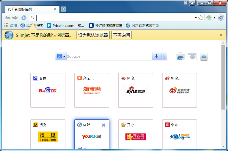The width and height of the screenshot is (228, 151).
Task: Expand the search engine selector dropdown
Action: coord(61,56)
